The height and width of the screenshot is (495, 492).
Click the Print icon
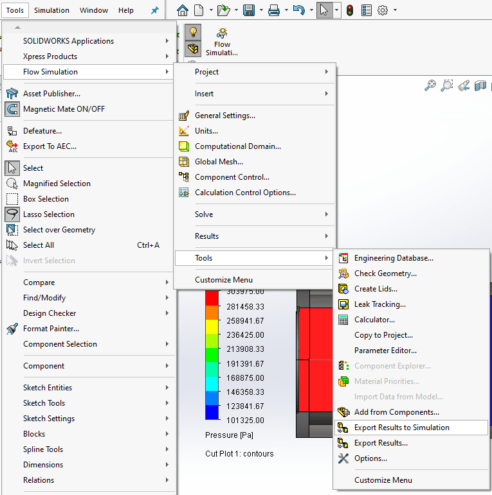pyautogui.click(x=274, y=10)
